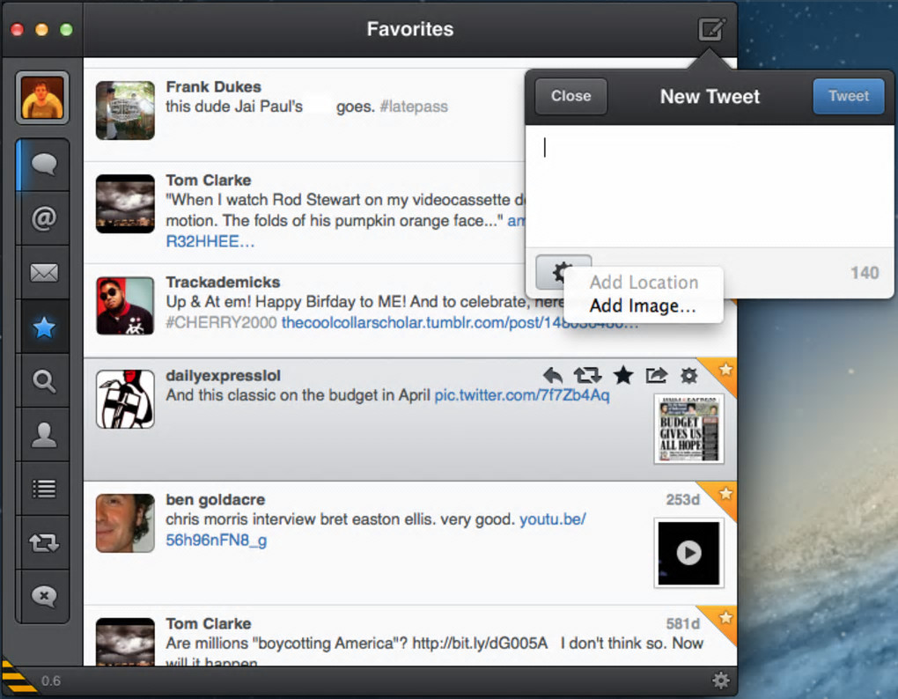Click Tom Clarke name on boycotting America tweet
The image size is (898, 699).
[209, 624]
